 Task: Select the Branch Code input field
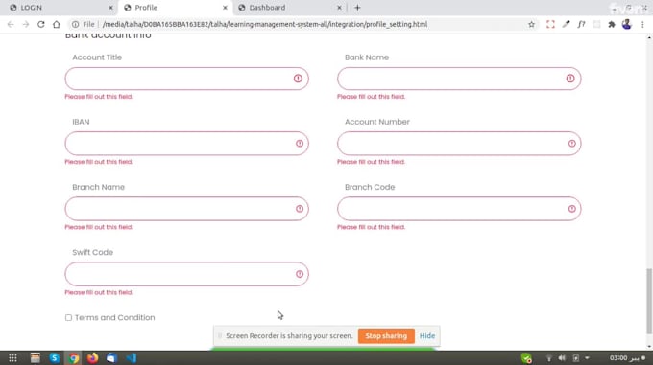point(459,209)
